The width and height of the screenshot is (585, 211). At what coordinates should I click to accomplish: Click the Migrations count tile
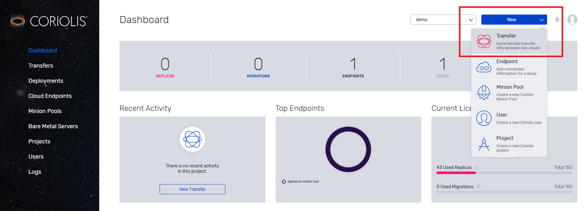click(x=258, y=67)
